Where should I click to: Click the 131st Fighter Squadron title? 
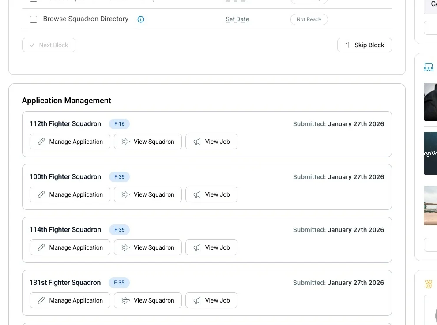pyautogui.click(x=65, y=282)
